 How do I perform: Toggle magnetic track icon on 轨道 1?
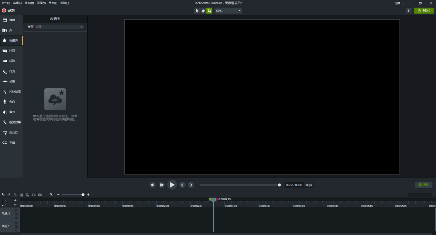pos(16,226)
